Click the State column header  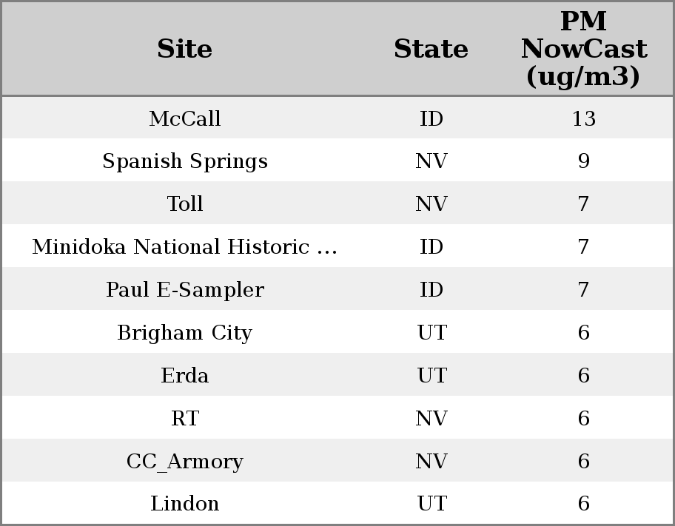[431, 49]
